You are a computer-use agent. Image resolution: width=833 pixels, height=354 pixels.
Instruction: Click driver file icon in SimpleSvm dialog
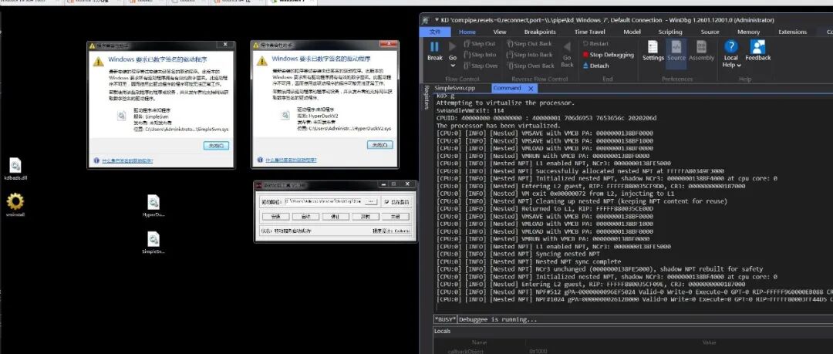122,115
